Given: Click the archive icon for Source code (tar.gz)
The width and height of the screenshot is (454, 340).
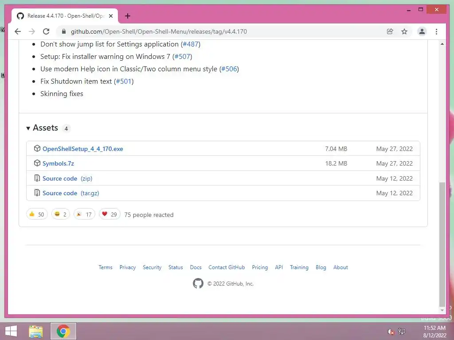Looking at the screenshot, I should 37,193.
